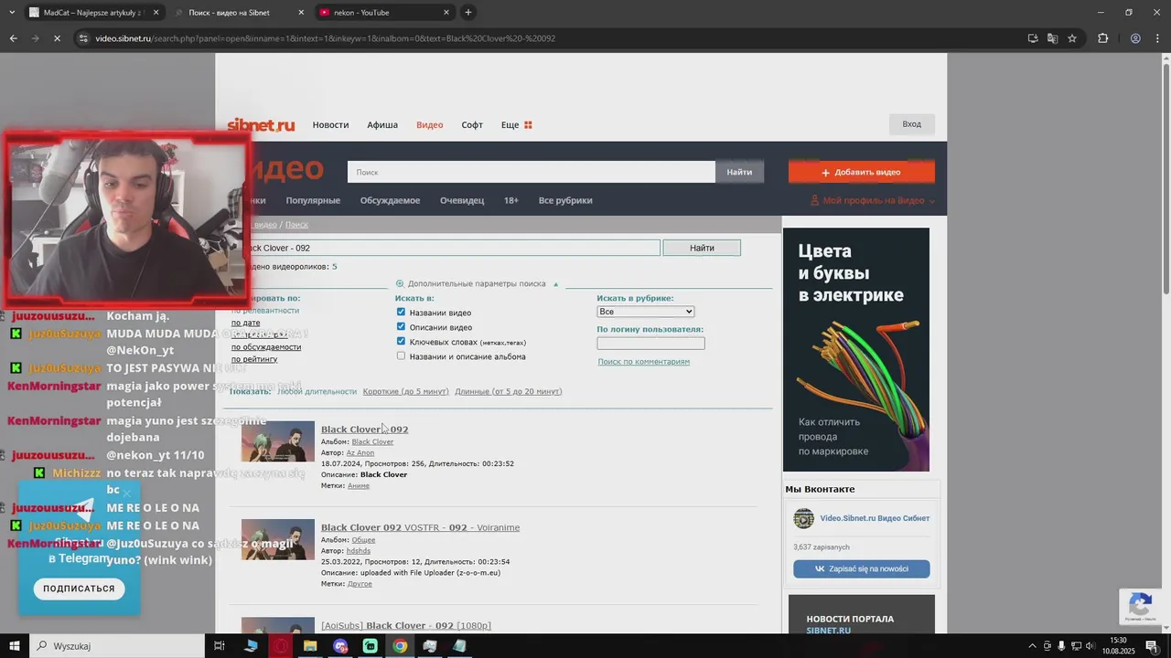Open the notification center icon

click(1152, 646)
